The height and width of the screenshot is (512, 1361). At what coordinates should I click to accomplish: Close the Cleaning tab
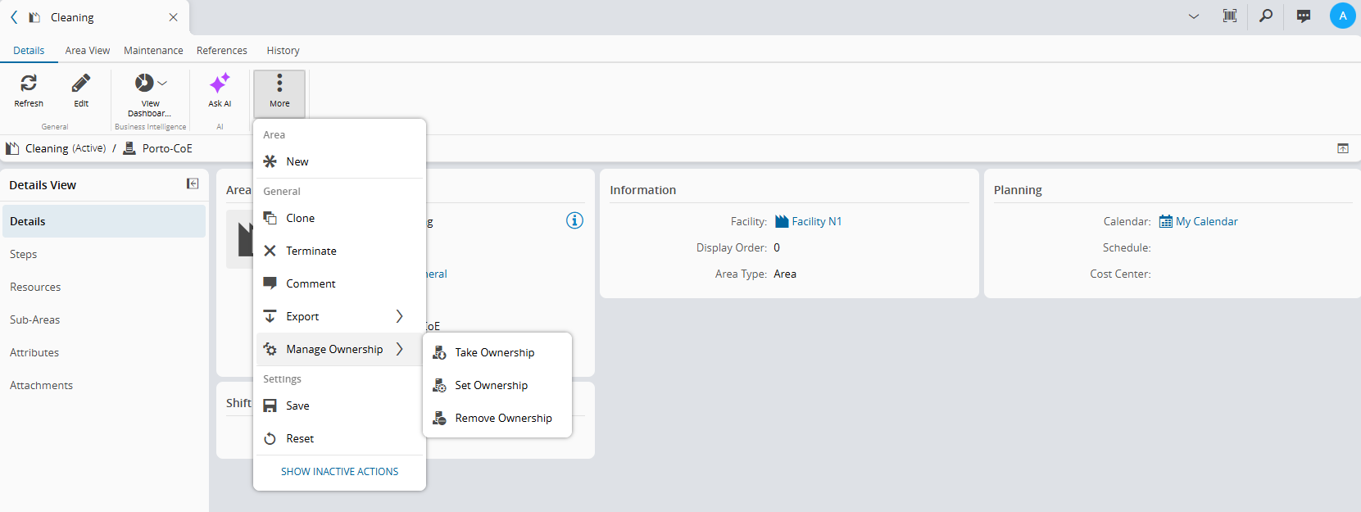173,17
